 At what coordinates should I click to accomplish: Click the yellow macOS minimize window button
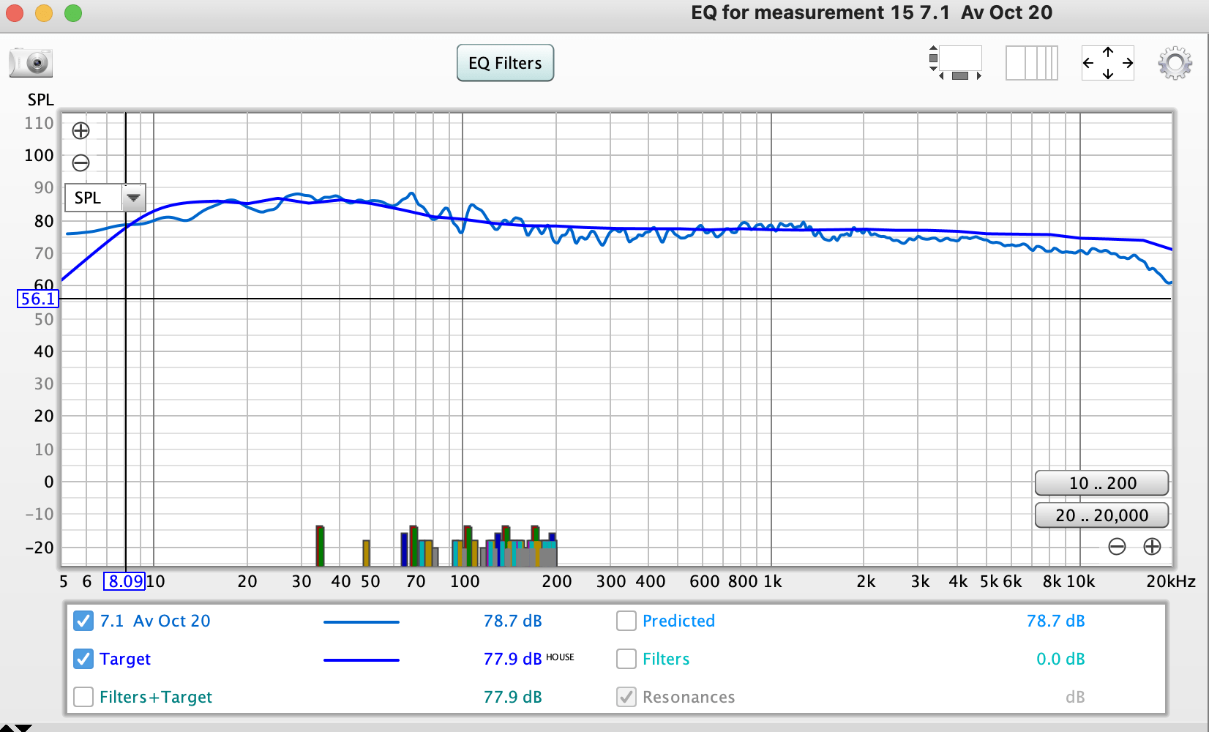click(44, 13)
